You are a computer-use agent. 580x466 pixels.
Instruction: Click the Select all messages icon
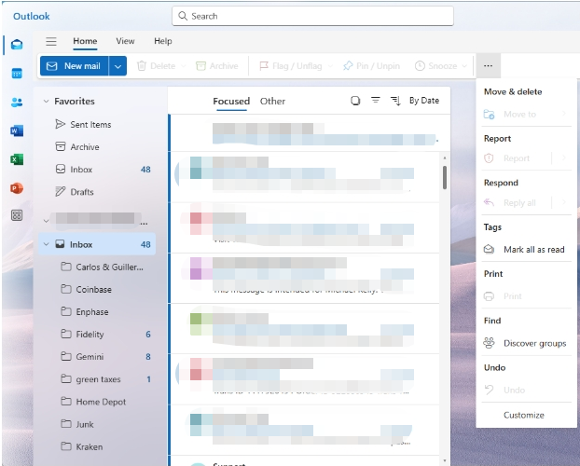click(x=355, y=101)
